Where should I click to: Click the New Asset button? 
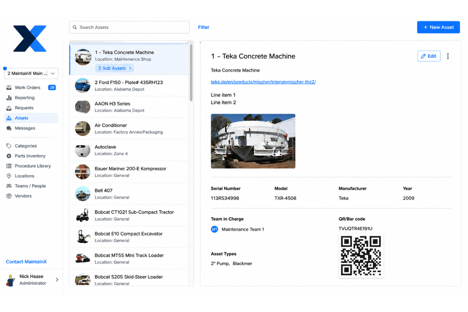pos(438,27)
